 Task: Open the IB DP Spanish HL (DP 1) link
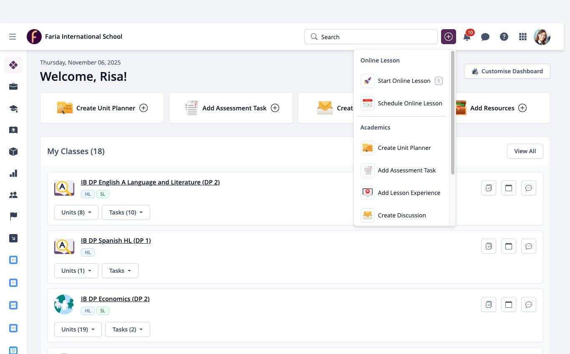(x=116, y=240)
